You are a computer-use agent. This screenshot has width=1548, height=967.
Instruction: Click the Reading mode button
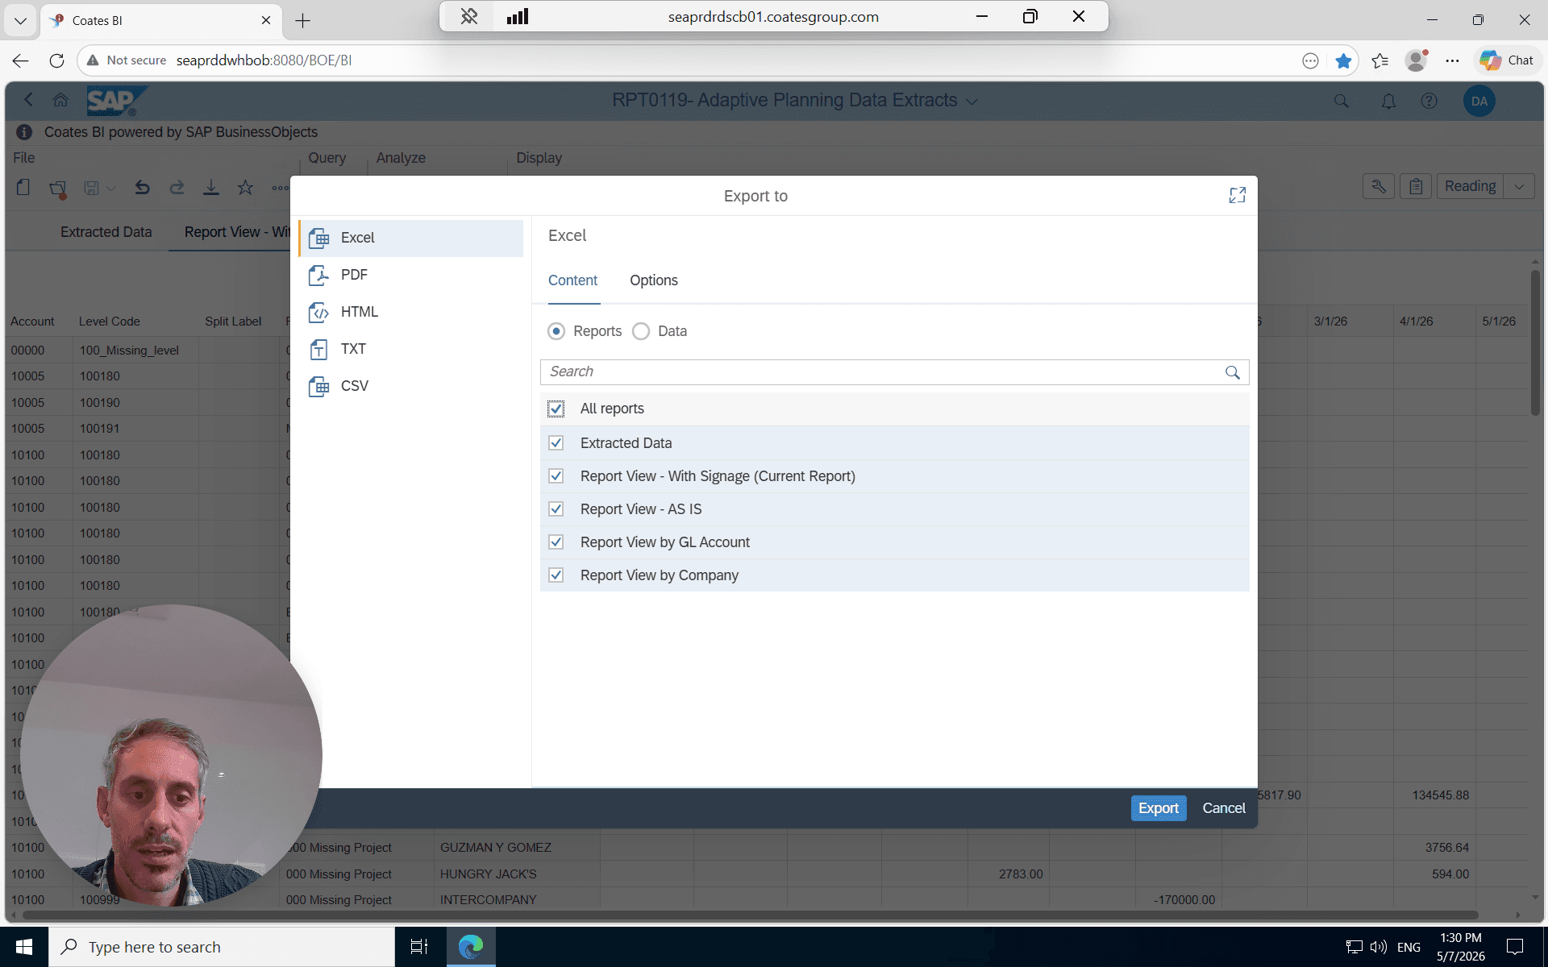(x=1470, y=186)
